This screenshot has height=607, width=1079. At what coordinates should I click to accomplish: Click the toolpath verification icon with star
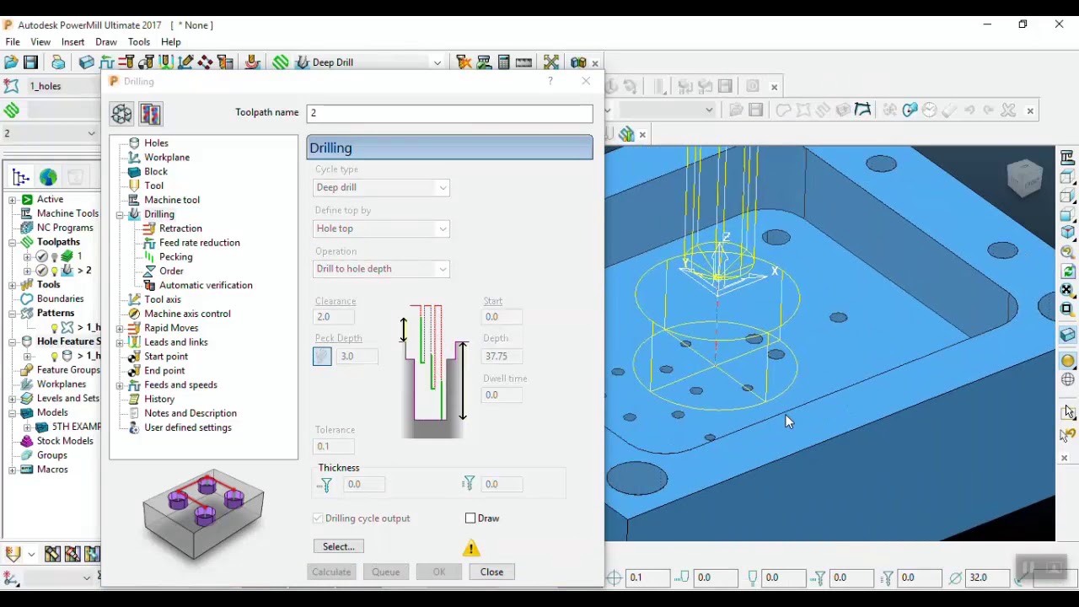(x=464, y=62)
